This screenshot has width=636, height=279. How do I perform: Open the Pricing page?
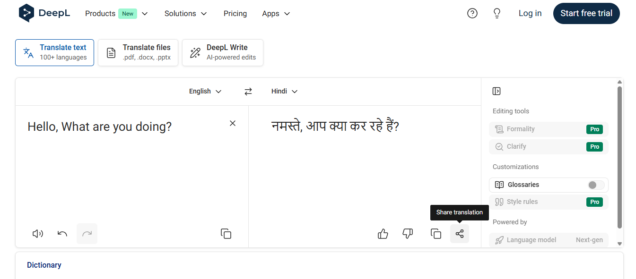tap(235, 13)
